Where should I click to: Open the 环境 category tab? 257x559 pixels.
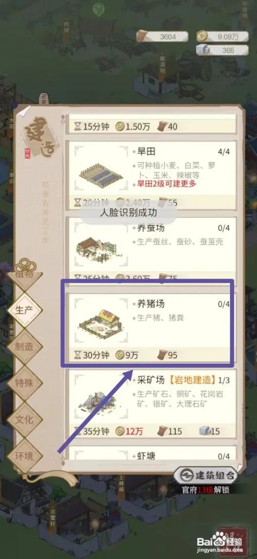pyautogui.click(x=25, y=456)
